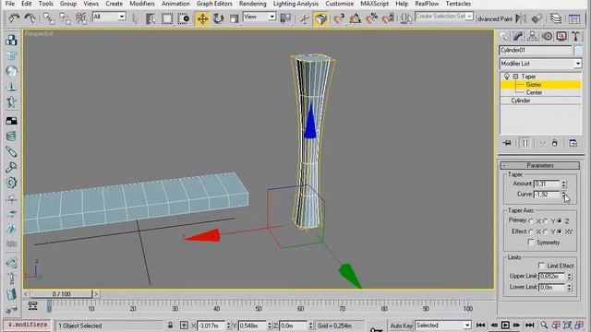Open the MAXScript menu

[x=374, y=4]
